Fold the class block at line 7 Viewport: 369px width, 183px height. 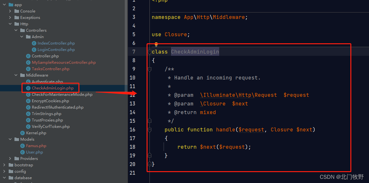point(149,52)
